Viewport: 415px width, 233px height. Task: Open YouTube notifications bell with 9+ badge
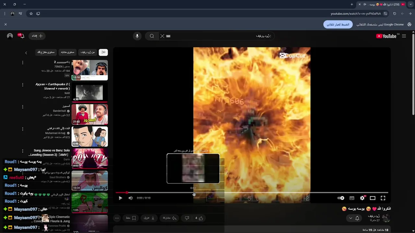pyautogui.click(x=21, y=36)
